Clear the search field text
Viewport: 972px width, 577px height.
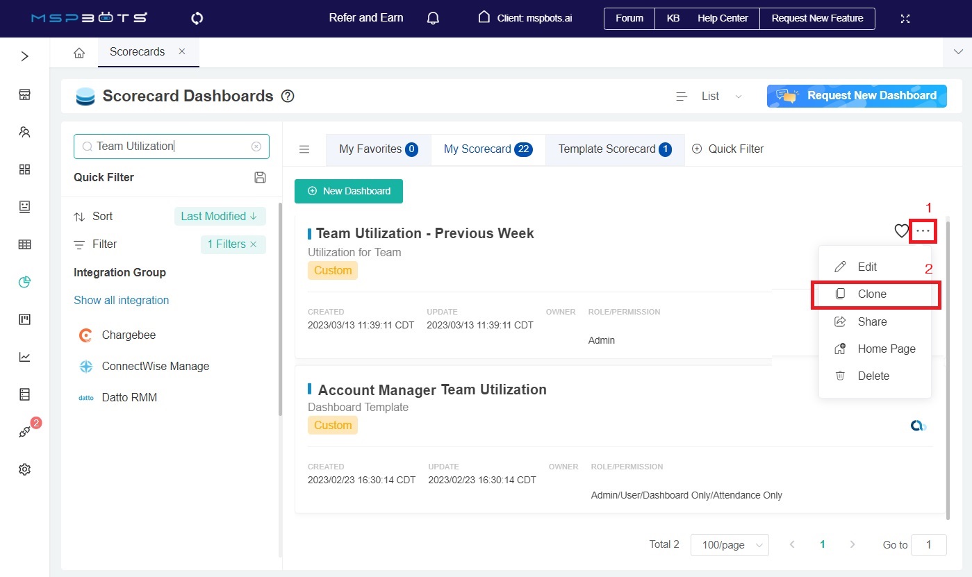[256, 147]
